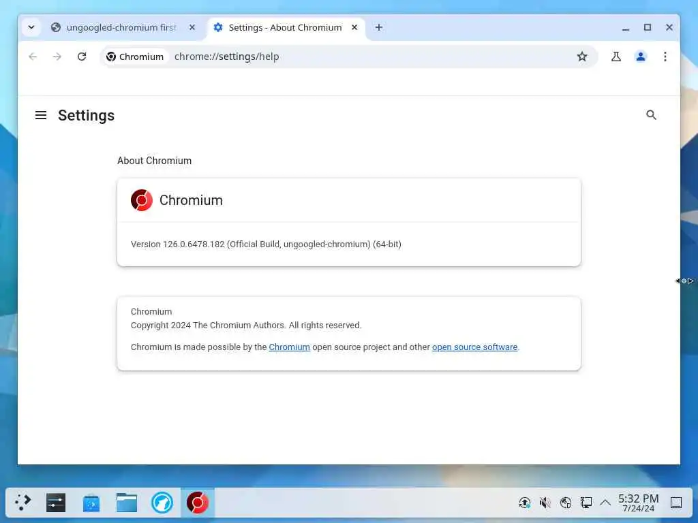Viewport: 698px width, 523px height.
Task: Click the Copyright 2024 The Chromium Authors text
Action: coord(245,325)
